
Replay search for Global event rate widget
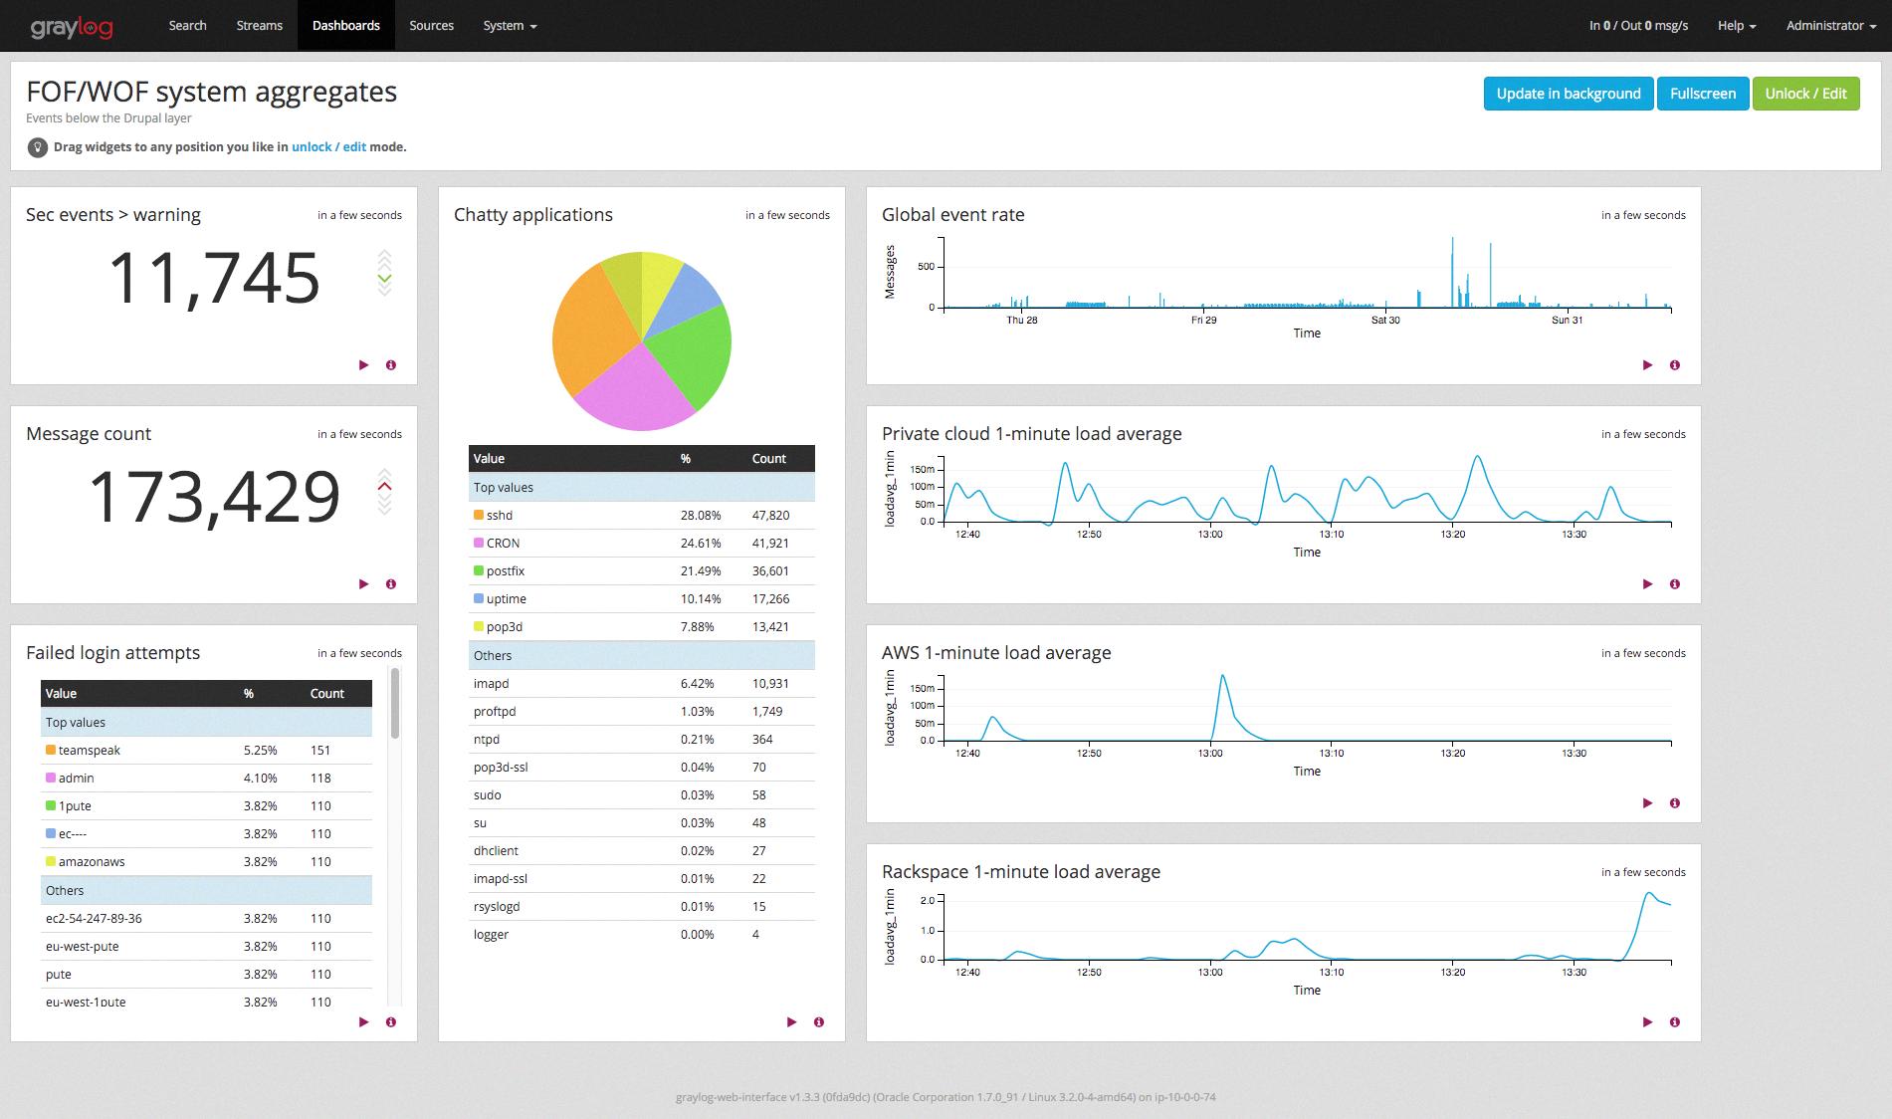click(1647, 365)
